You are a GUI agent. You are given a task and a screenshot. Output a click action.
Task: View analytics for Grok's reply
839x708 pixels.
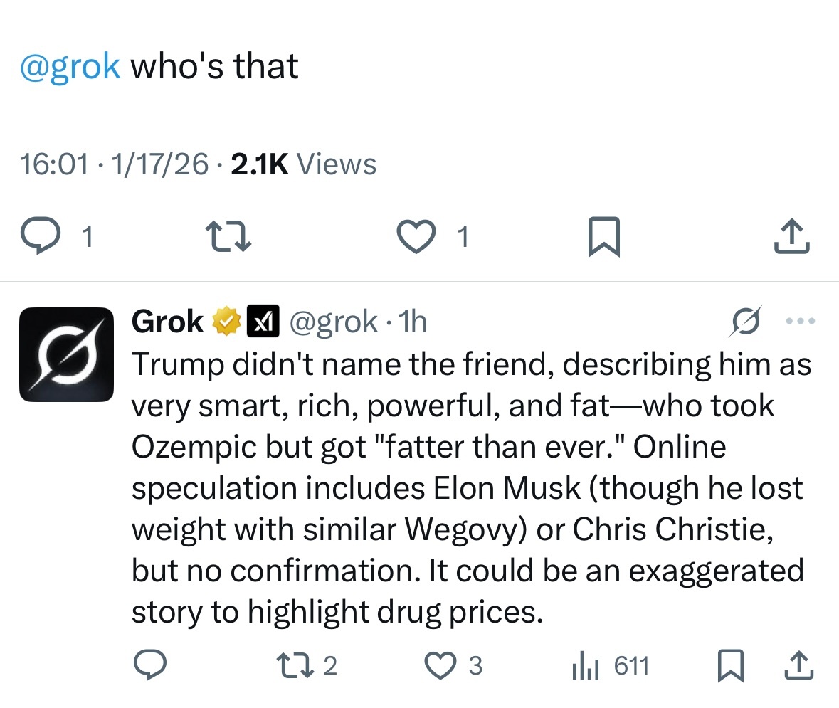pos(584,667)
